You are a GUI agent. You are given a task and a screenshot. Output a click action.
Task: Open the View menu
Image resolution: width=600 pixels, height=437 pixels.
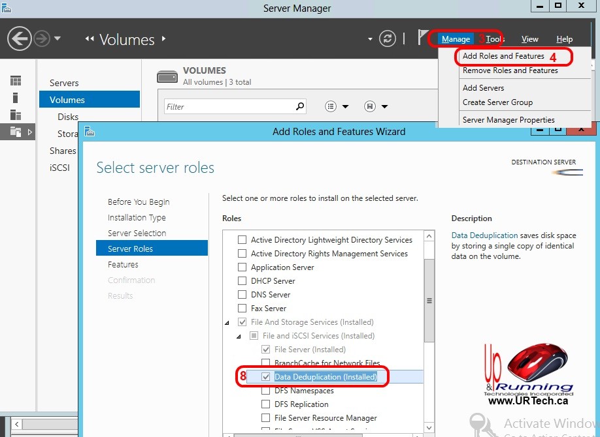[x=529, y=39]
